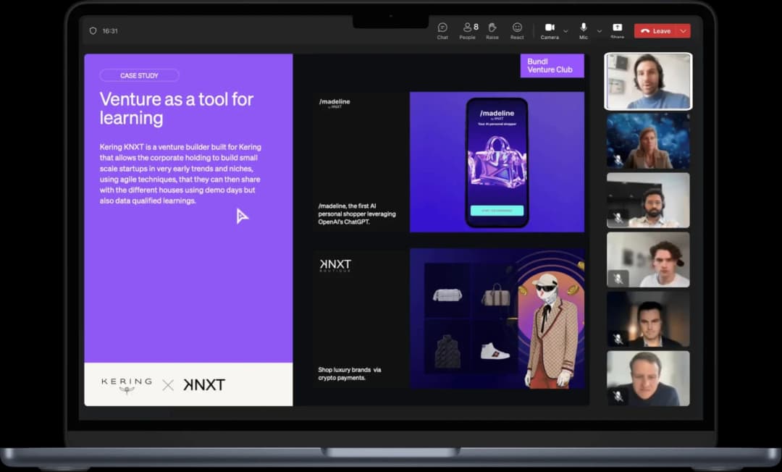Click the KERING logo in footer
The width and height of the screenshot is (782, 472).
click(x=127, y=385)
